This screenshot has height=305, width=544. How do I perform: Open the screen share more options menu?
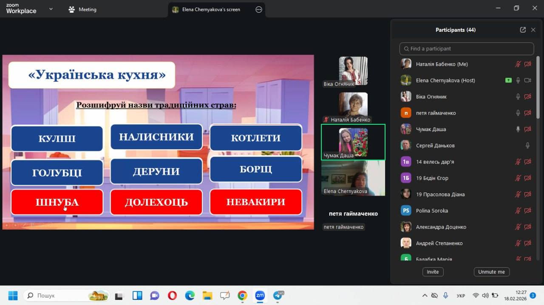[259, 9]
